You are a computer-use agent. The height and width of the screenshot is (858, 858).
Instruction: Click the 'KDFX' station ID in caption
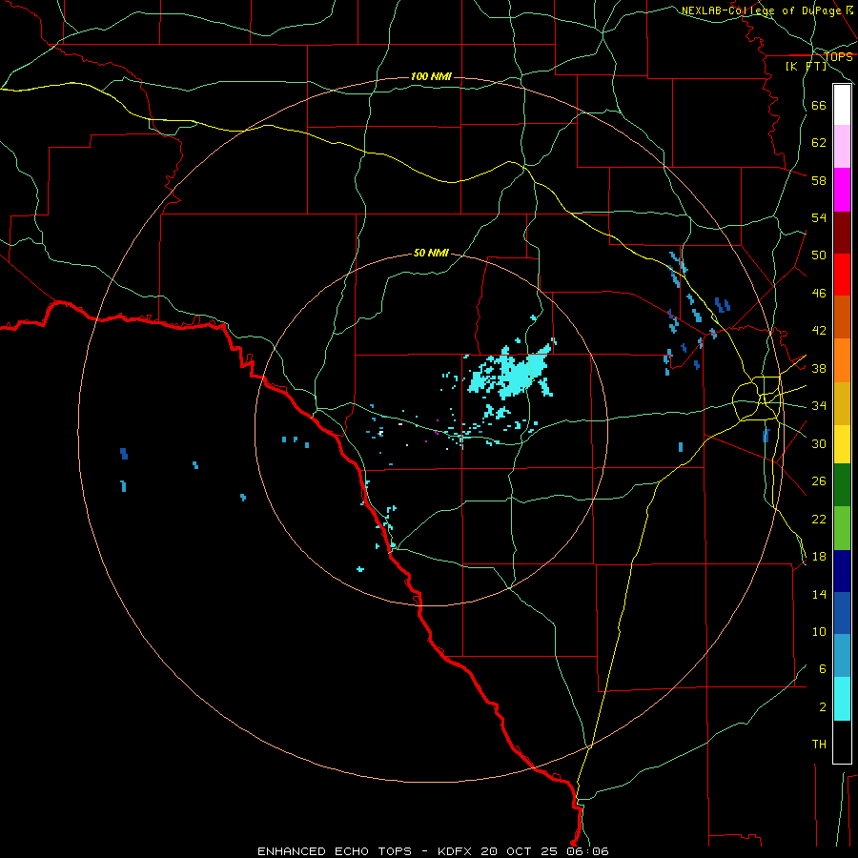(x=456, y=851)
